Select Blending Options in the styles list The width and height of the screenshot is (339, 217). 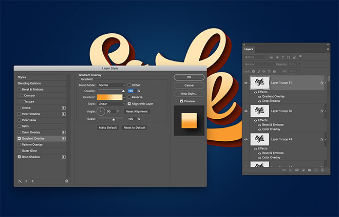point(29,83)
